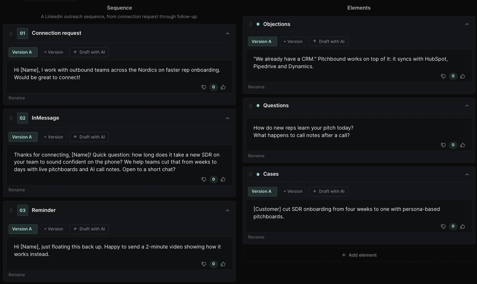
Task: Thumbs down the InMessage text
Action: pos(204,179)
